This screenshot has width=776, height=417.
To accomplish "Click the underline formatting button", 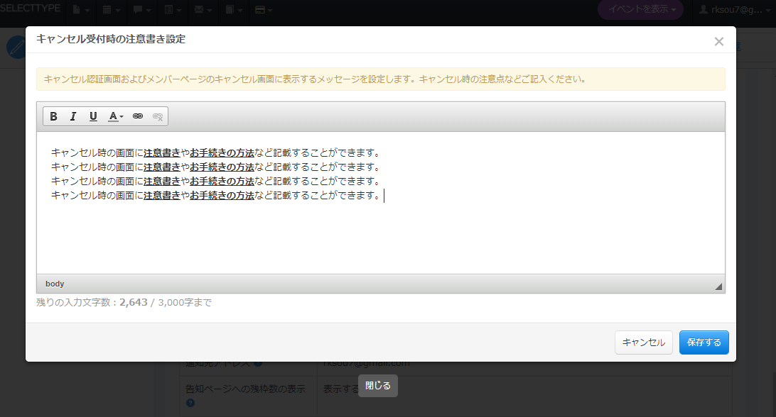I will click(x=93, y=116).
